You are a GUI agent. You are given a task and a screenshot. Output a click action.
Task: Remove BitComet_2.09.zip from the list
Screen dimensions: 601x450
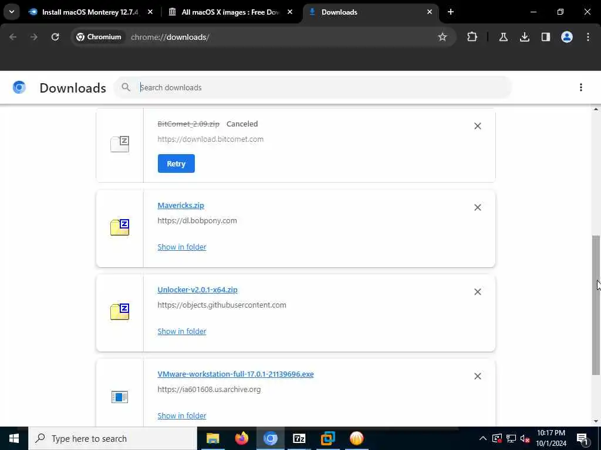point(478,126)
